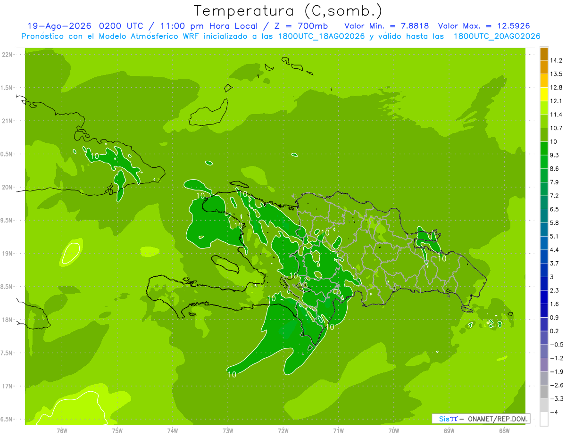
Task: Click legend value "12.1"
Action: click(556, 101)
